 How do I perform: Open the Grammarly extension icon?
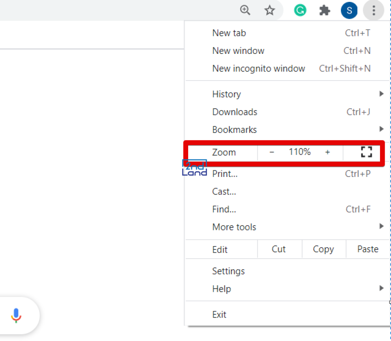(300, 10)
